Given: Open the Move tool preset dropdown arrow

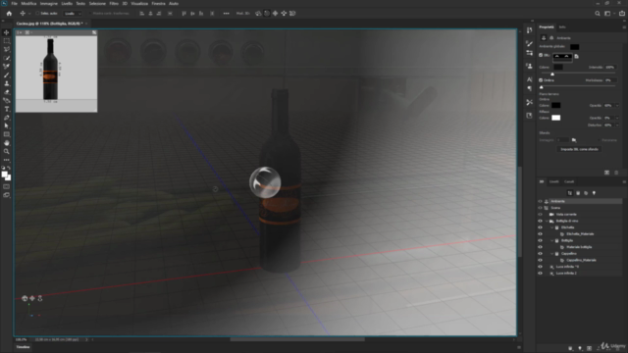Looking at the screenshot, I should 29,13.
